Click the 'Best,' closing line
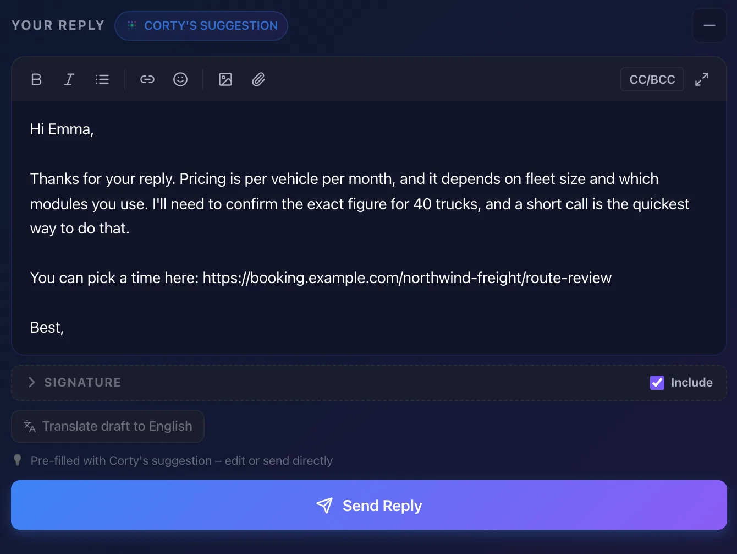737x554 pixels. pyautogui.click(x=47, y=328)
